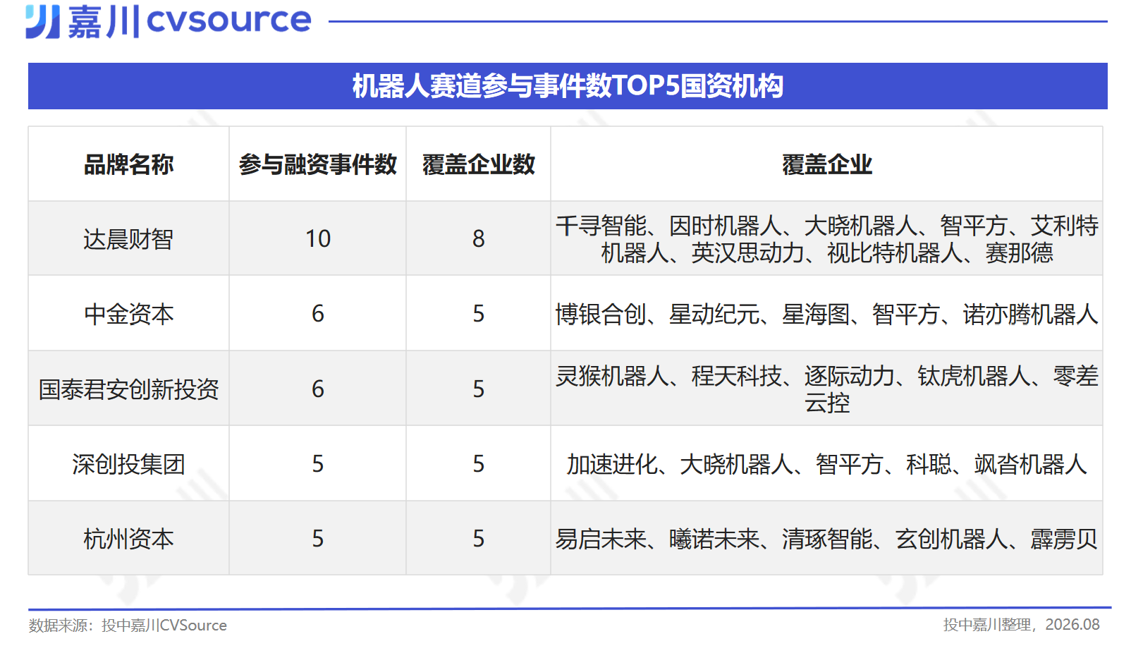
Task: Click the company name 星动纪元
Action: (714, 314)
